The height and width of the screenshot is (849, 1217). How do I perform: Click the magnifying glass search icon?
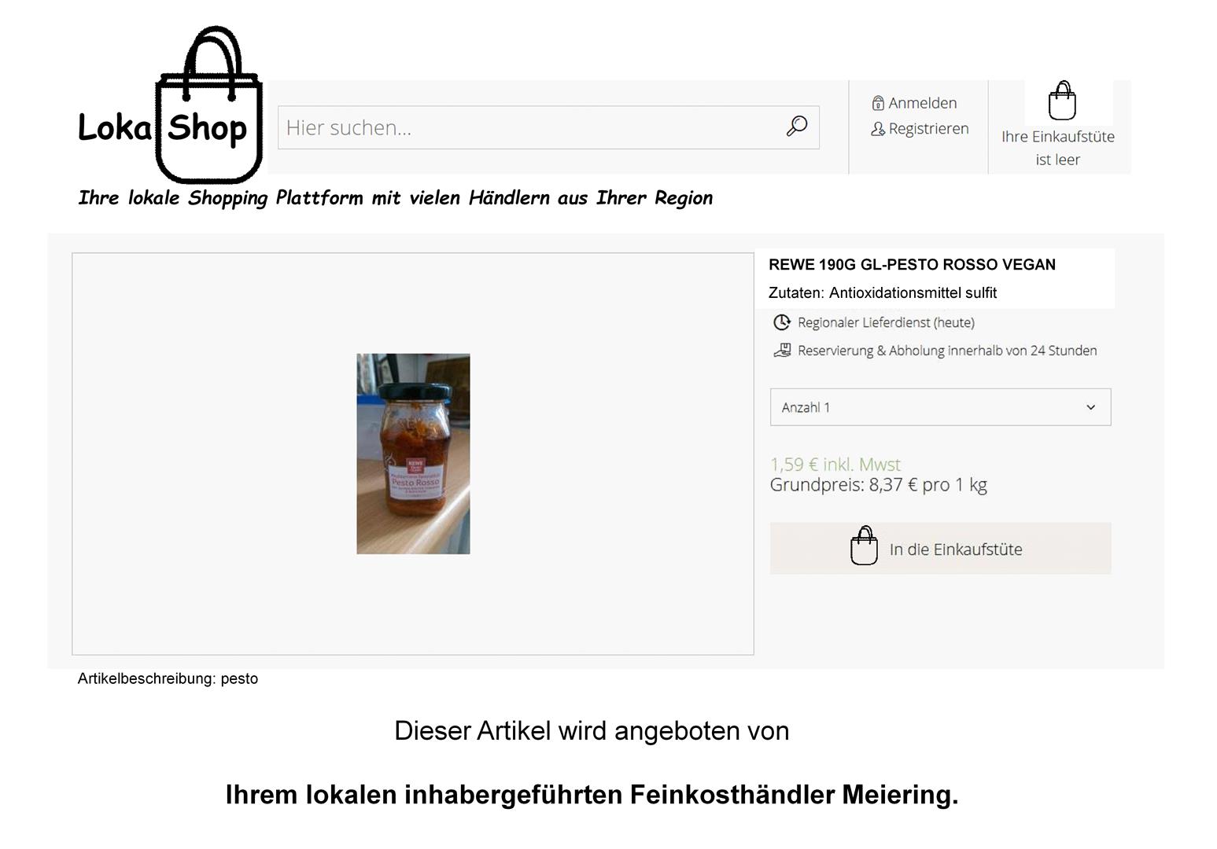tap(797, 127)
